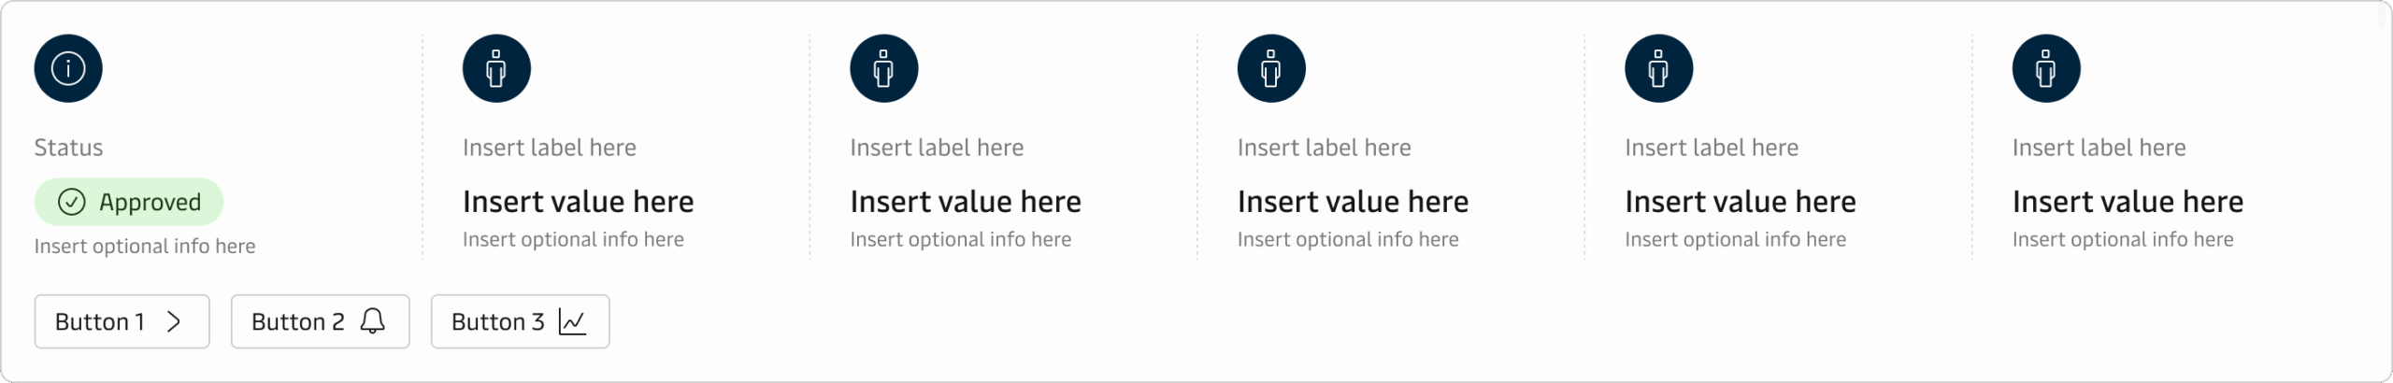Image resolution: width=2393 pixels, height=383 pixels.
Task: Click the chart icon in Button 3
Action: tap(572, 321)
